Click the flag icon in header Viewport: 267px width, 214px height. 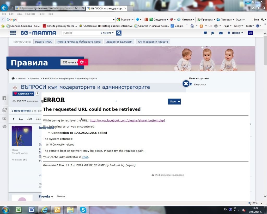[213, 33]
